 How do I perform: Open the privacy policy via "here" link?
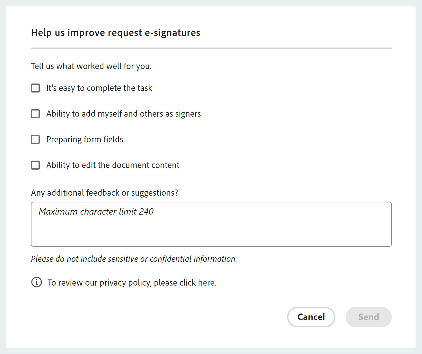click(206, 282)
